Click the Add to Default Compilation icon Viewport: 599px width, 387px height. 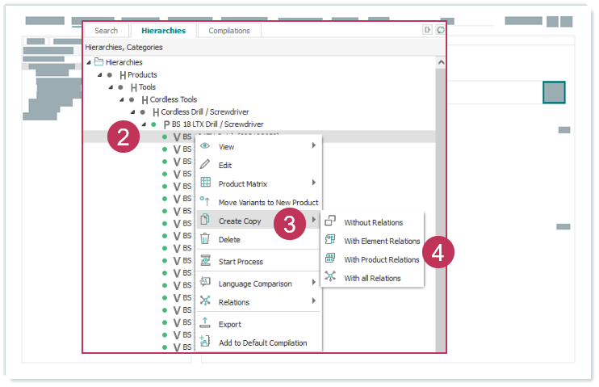tap(205, 343)
